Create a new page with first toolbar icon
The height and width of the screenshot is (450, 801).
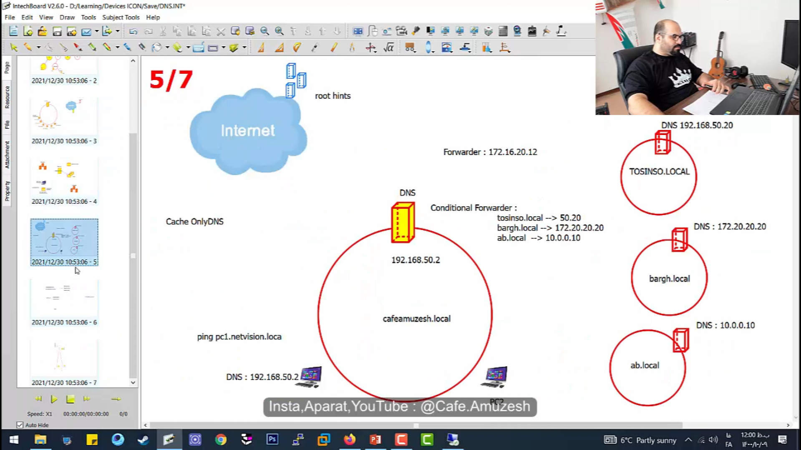[x=13, y=31]
